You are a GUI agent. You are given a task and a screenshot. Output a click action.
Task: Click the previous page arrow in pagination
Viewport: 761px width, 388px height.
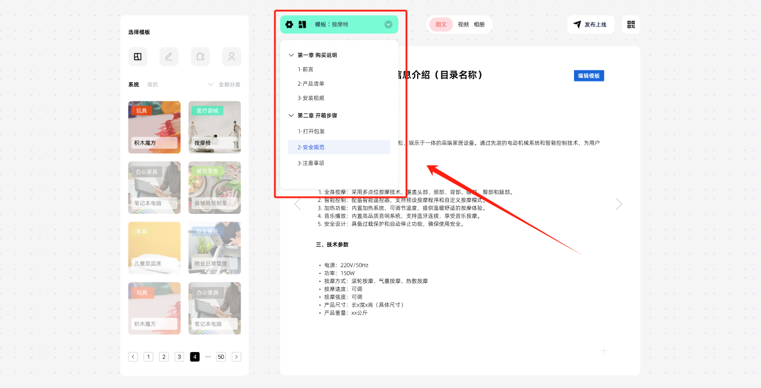click(x=133, y=357)
